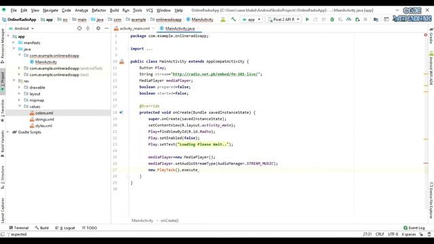Screen dimensions: 434x244
Task: Open the Event Log tool window
Action: [414, 228]
